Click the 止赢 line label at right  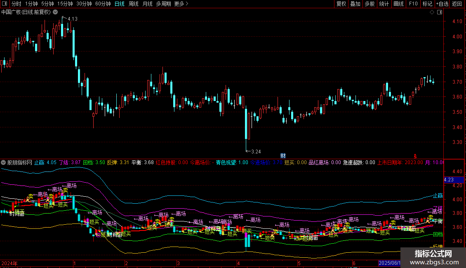tap(438, 195)
